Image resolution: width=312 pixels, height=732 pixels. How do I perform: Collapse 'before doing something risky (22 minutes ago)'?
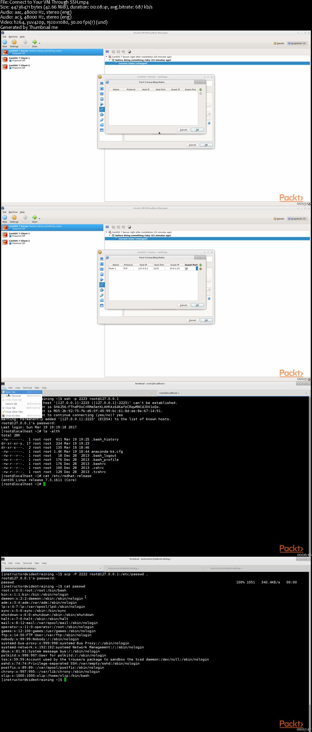pyautogui.click(x=110, y=235)
